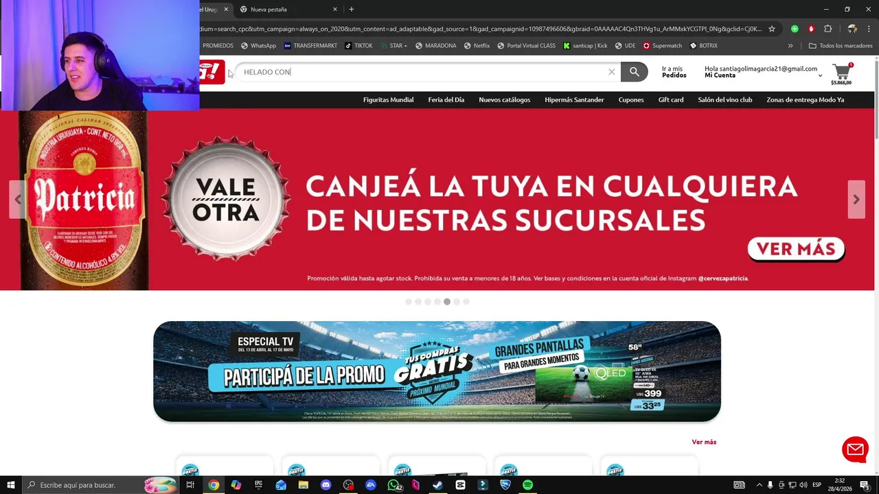This screenshot has height=494, width=879.
Task: Show more bookmarks chevron
Action: pyautogui.click(x=790, y=46)
